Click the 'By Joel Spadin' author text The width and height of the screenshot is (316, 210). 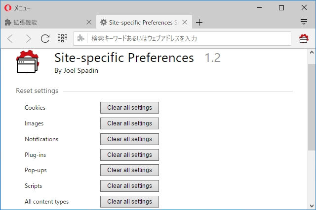coord(76,71)
